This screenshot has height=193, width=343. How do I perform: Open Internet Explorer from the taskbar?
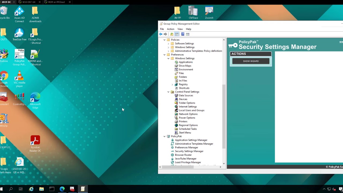coord(31,189)
